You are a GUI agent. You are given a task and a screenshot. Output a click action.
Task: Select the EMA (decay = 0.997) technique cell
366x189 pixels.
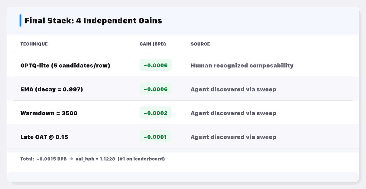[x=52, y=89]
